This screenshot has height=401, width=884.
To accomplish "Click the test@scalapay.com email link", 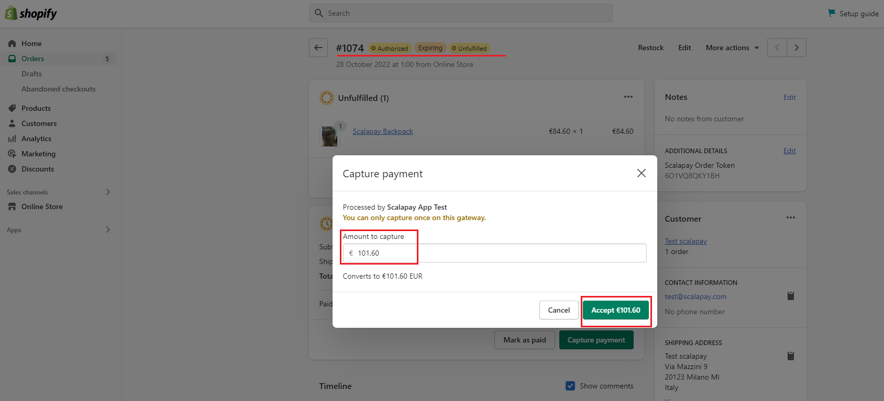I will (695, 296).
